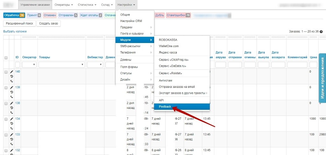Image resolution: width=326 pixels, height=155 pixels.
Task: Click the help question icon beside order count
Action: tap(321, 32)
